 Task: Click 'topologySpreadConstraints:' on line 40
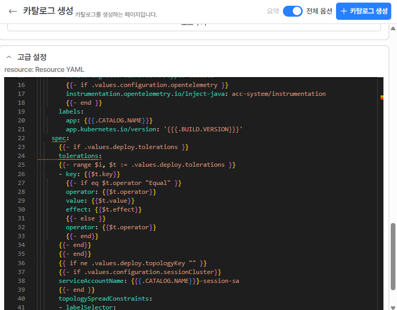tap(106, 299)
